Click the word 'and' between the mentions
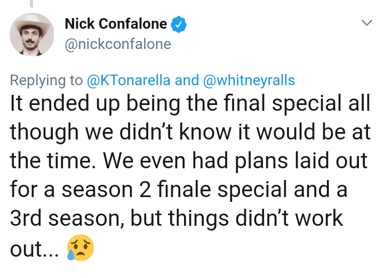This screenshot has height=278, width=384. [x=187, y=80]
